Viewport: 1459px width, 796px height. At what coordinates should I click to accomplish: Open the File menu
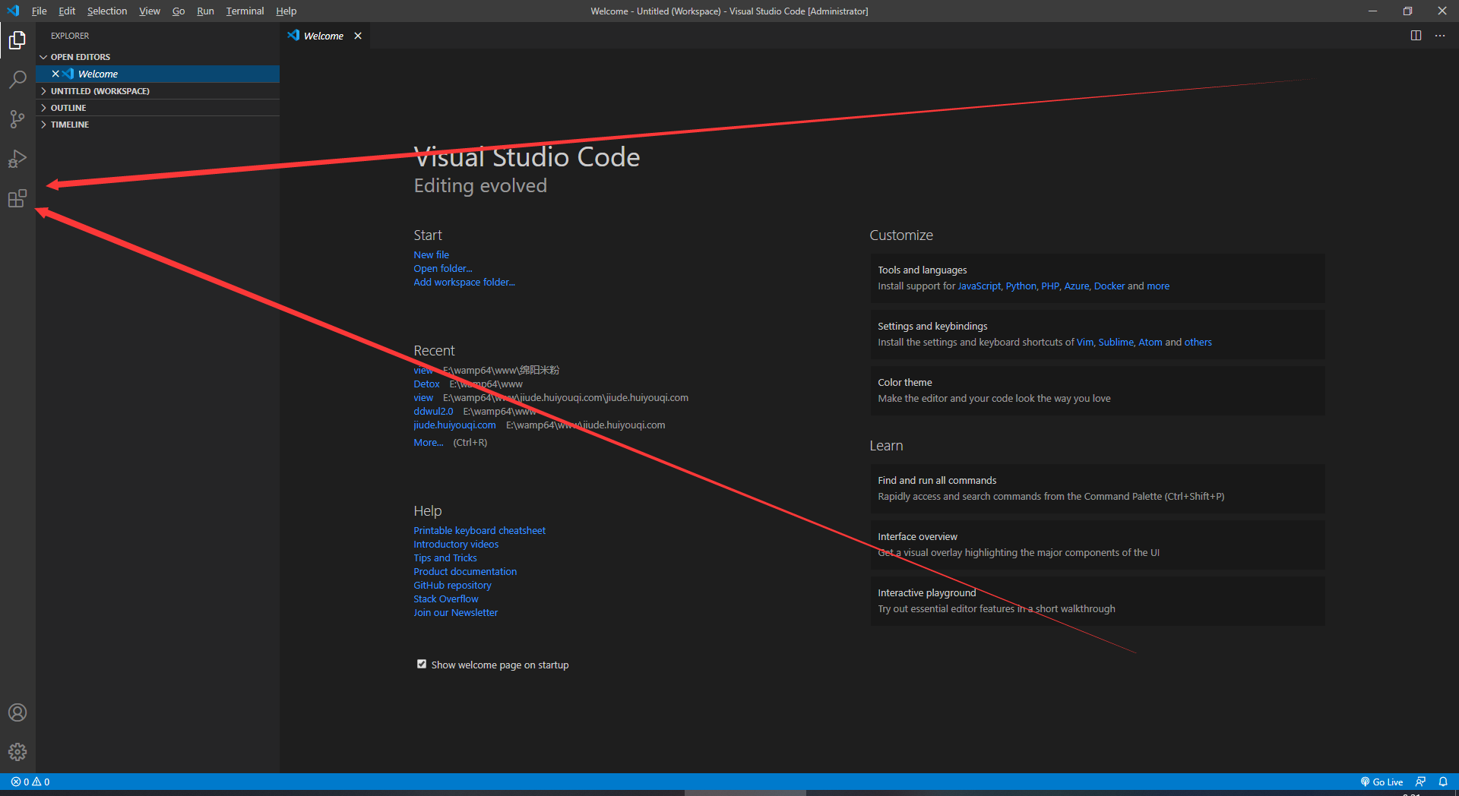click(40, 11)
